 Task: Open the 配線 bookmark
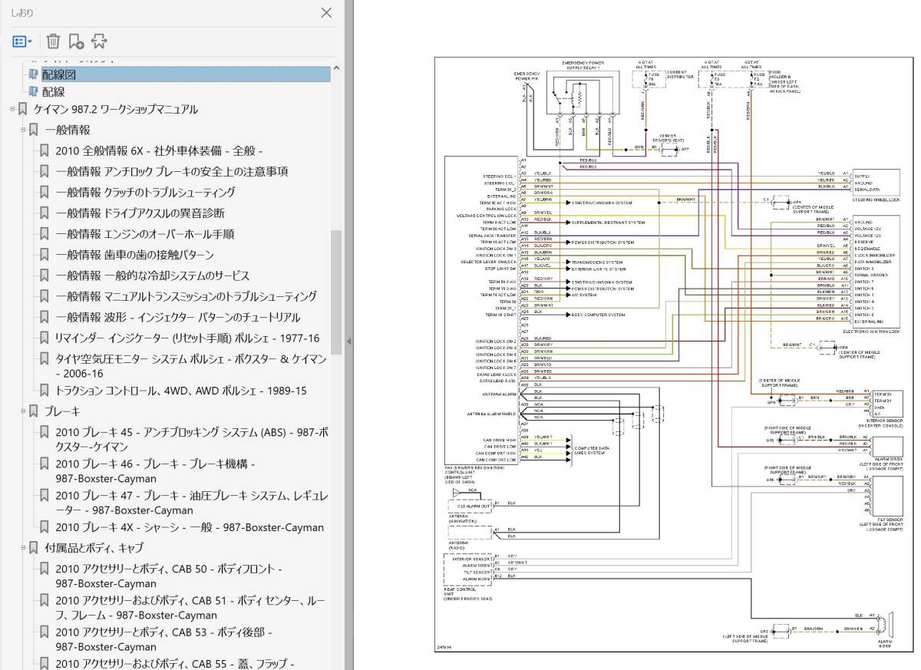pyautogui.click(x=53, y=92)
